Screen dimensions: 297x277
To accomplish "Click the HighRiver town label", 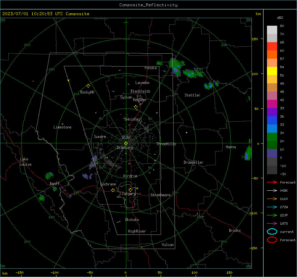I will coord(137,231).
